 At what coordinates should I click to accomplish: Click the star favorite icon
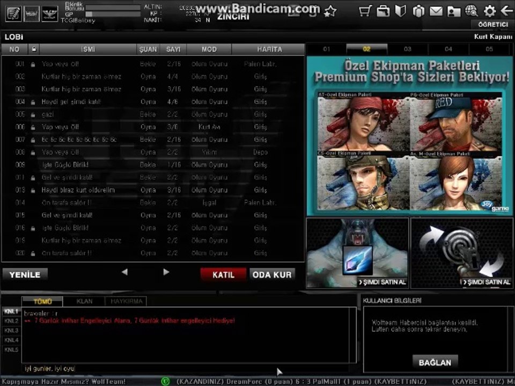click(x=330, y=11)
